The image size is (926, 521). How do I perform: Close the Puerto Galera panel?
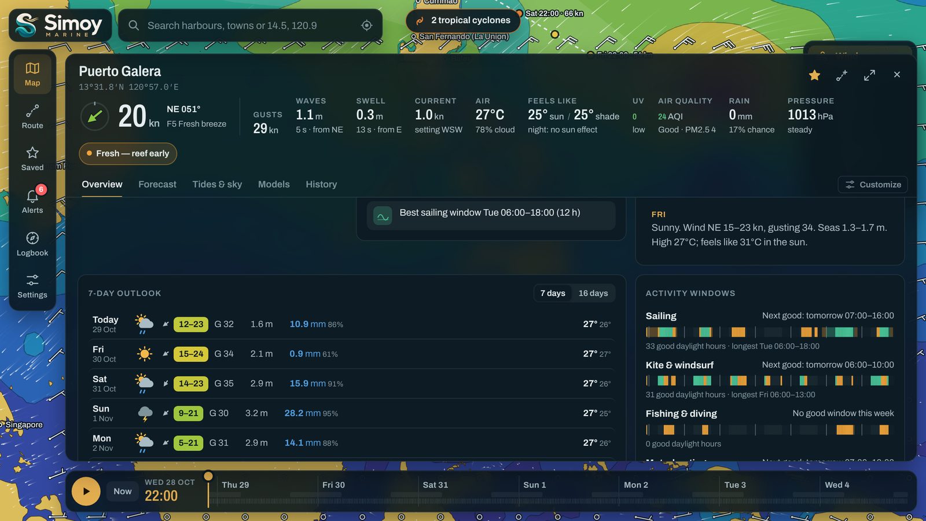pyautogui.click(x=896, y=75)
